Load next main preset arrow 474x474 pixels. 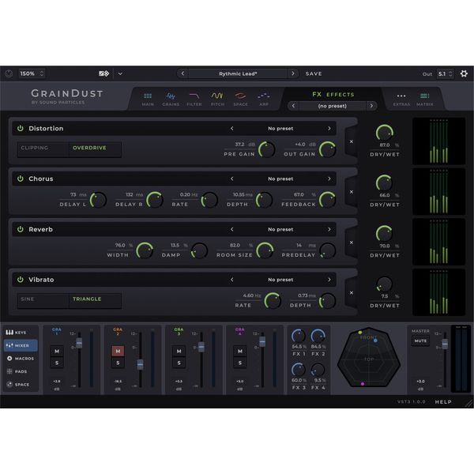[292, 73]
